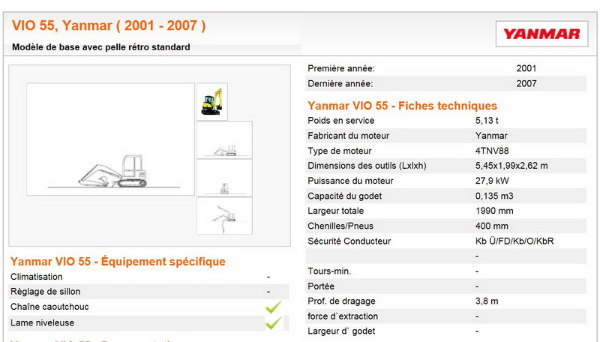Select the Puissance du moteur row

pos(446,181)
